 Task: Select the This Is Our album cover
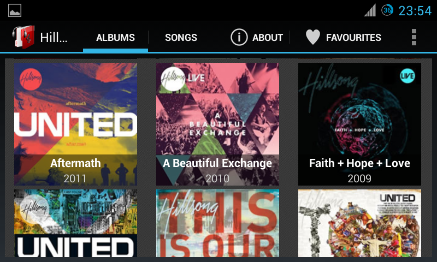pos(217,223)
